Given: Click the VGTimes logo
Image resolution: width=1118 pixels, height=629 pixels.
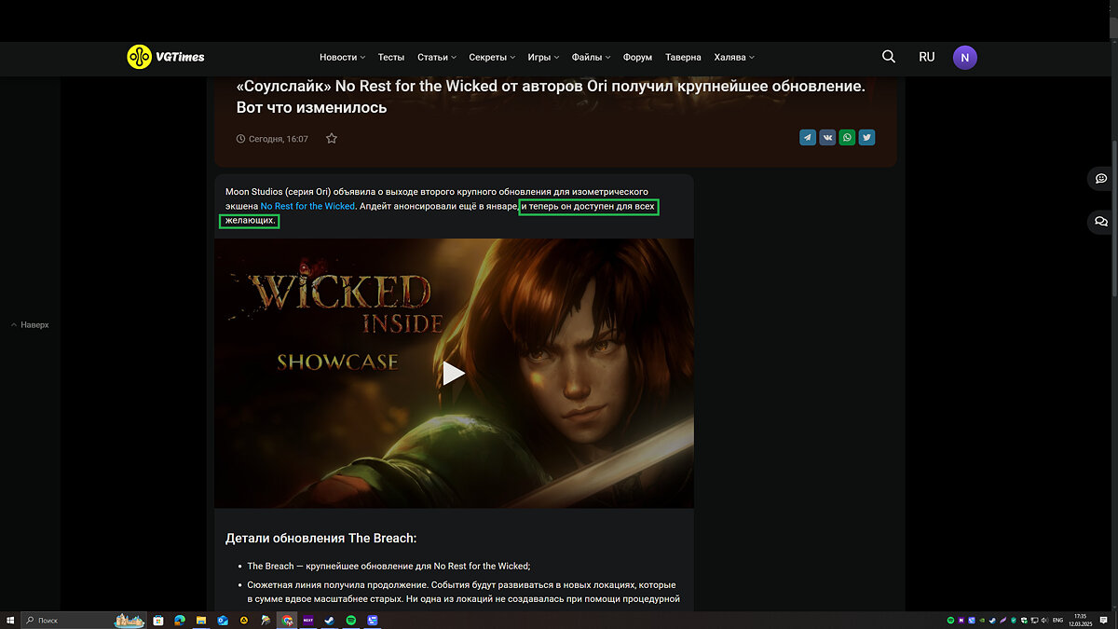Looking at the screenshot, I should (x=166, y=57).
